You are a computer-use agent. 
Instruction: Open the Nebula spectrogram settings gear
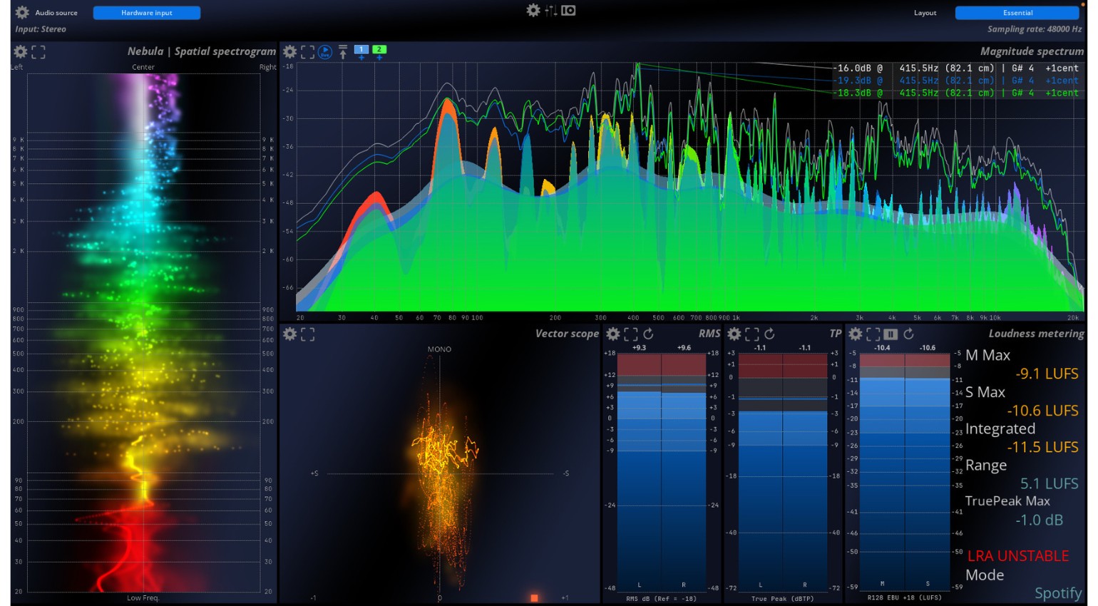[21, 51]
